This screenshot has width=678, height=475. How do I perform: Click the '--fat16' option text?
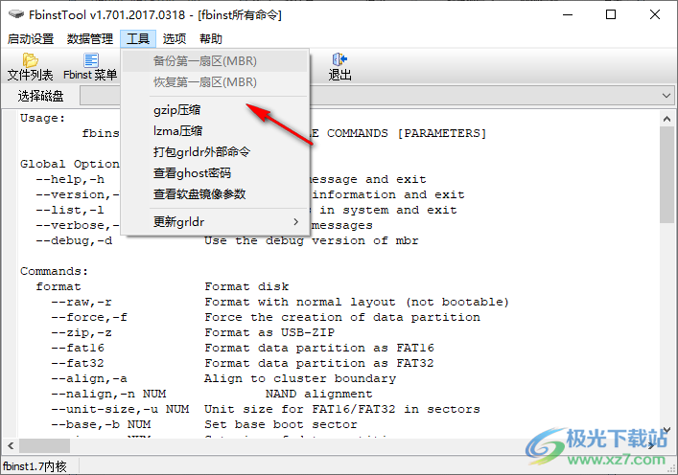coord(78,348)
